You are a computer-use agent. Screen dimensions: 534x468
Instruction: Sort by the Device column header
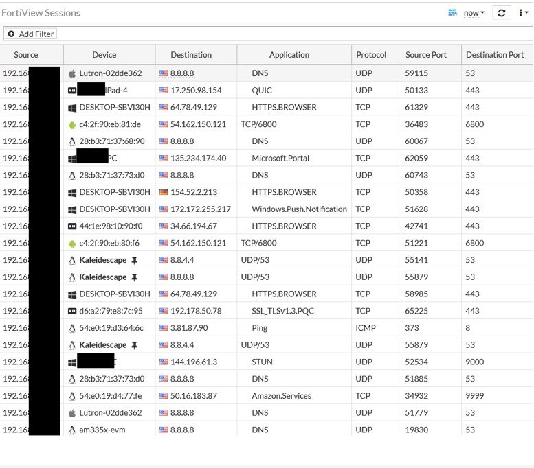click(104, 55)
